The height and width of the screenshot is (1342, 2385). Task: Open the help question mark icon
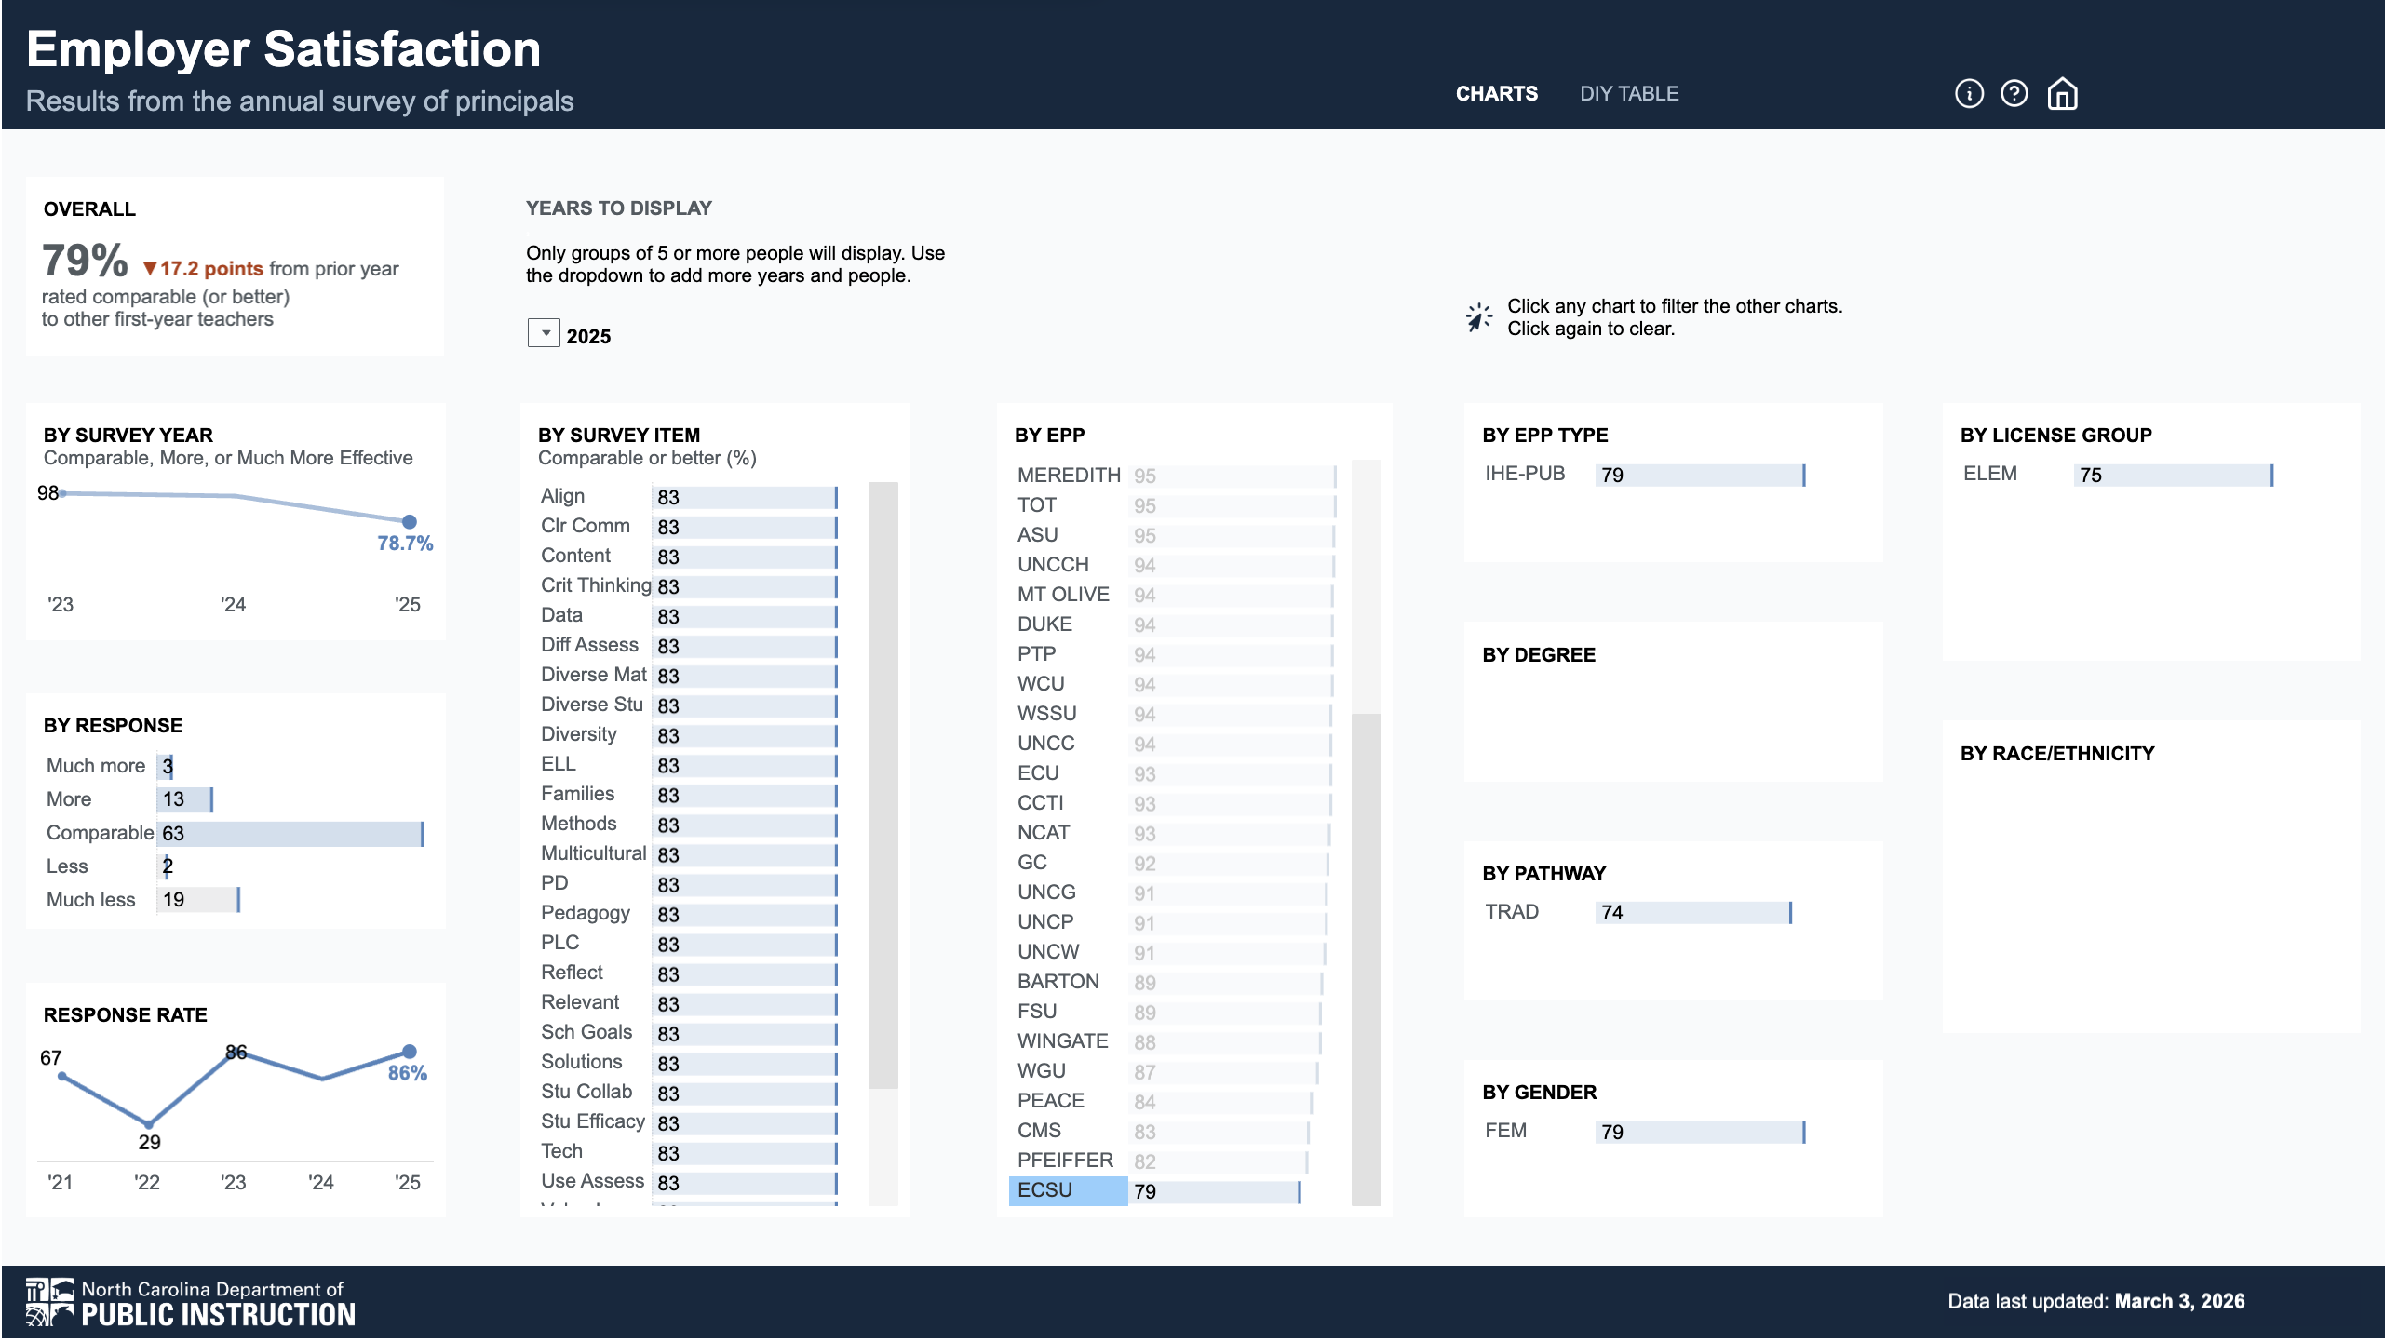(2014, 94)
